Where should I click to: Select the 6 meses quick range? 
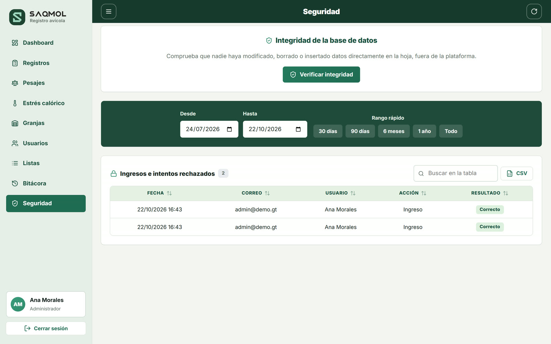[x=394, y=131]
